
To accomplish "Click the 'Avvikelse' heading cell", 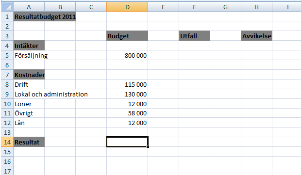I will [x=257, y=36].
